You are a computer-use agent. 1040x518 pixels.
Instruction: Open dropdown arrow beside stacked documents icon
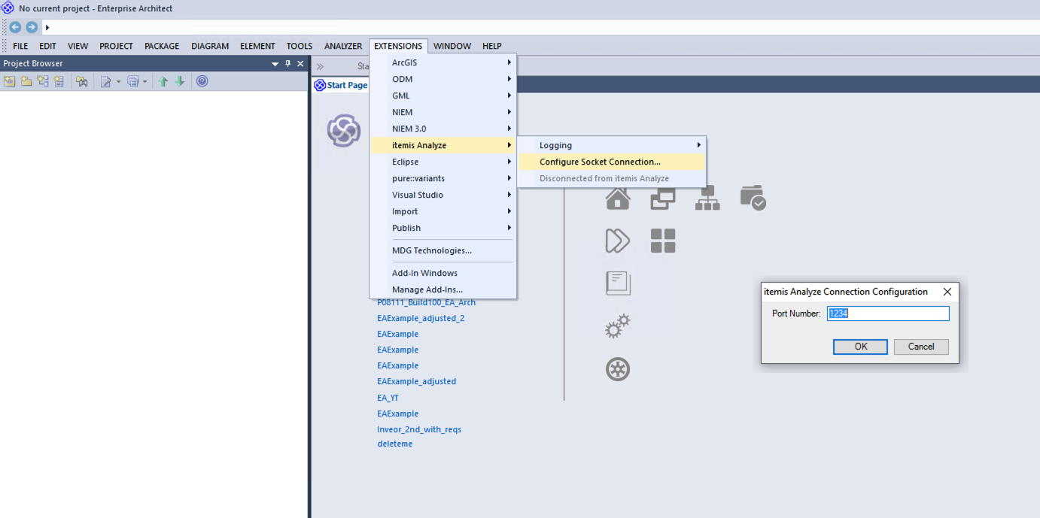point(145,81)
